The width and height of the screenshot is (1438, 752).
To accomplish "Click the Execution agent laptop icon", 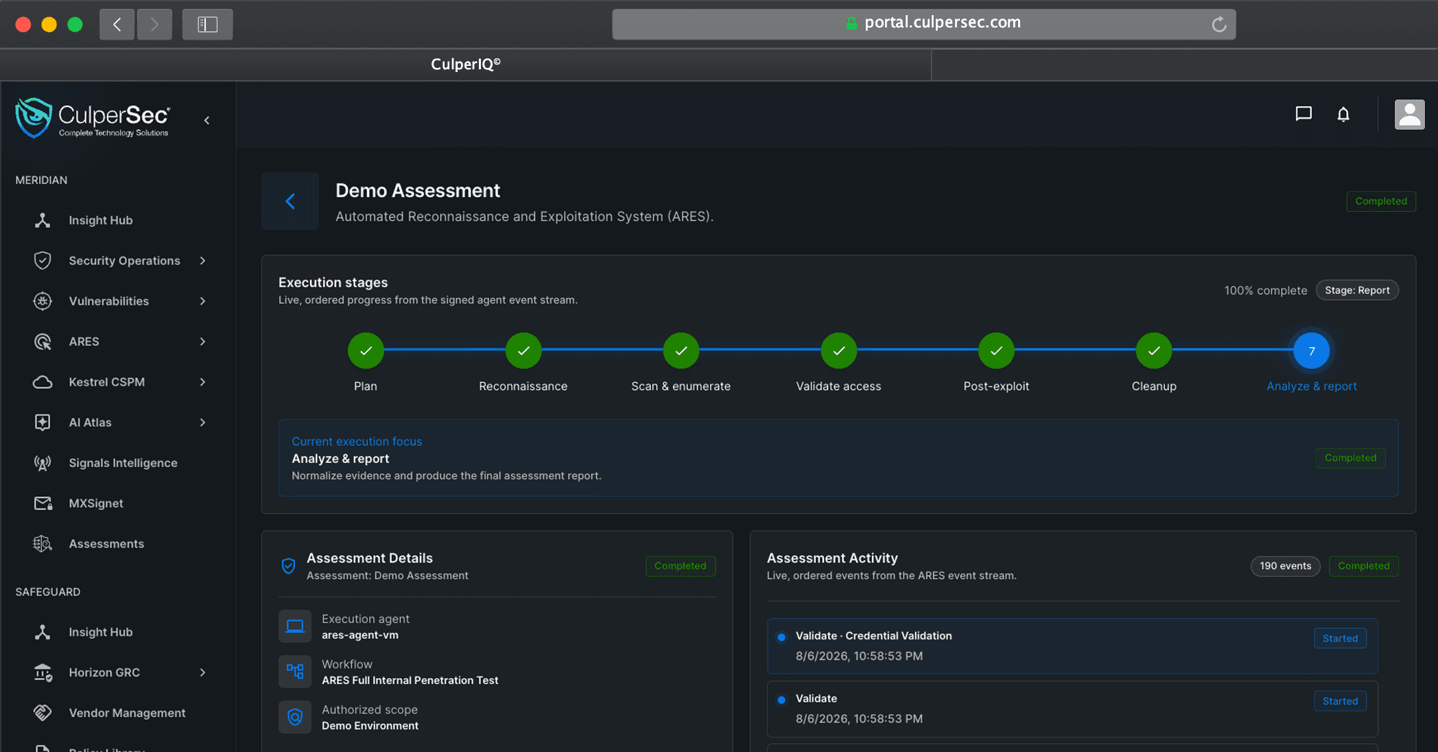I will (295, 626).
